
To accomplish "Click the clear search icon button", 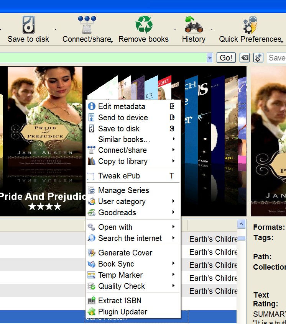I will [x=245, y=58].
